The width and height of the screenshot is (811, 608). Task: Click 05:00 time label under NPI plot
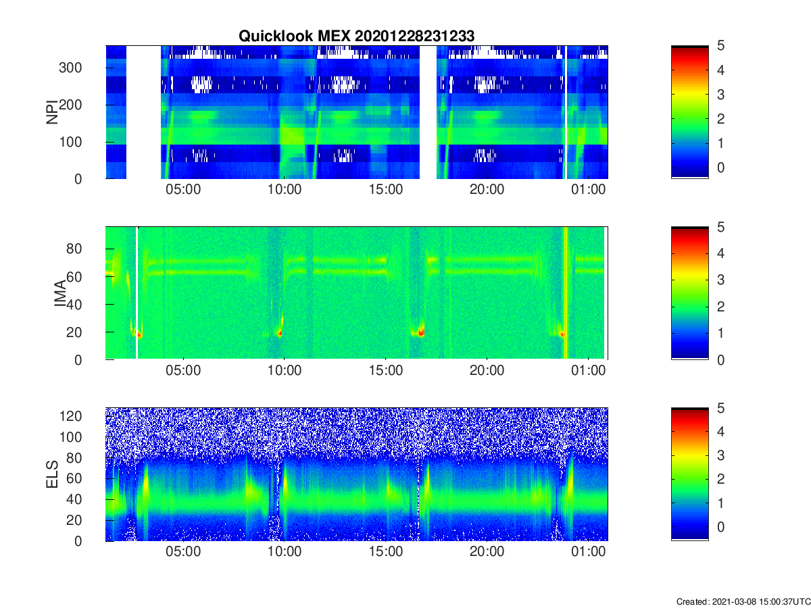183,190
